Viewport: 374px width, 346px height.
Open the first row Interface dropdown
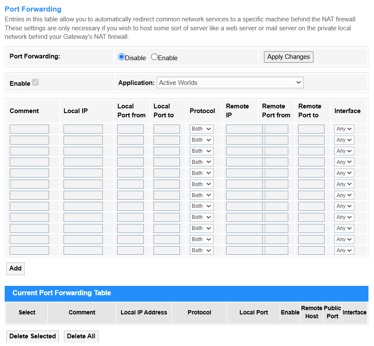point(344,129)
